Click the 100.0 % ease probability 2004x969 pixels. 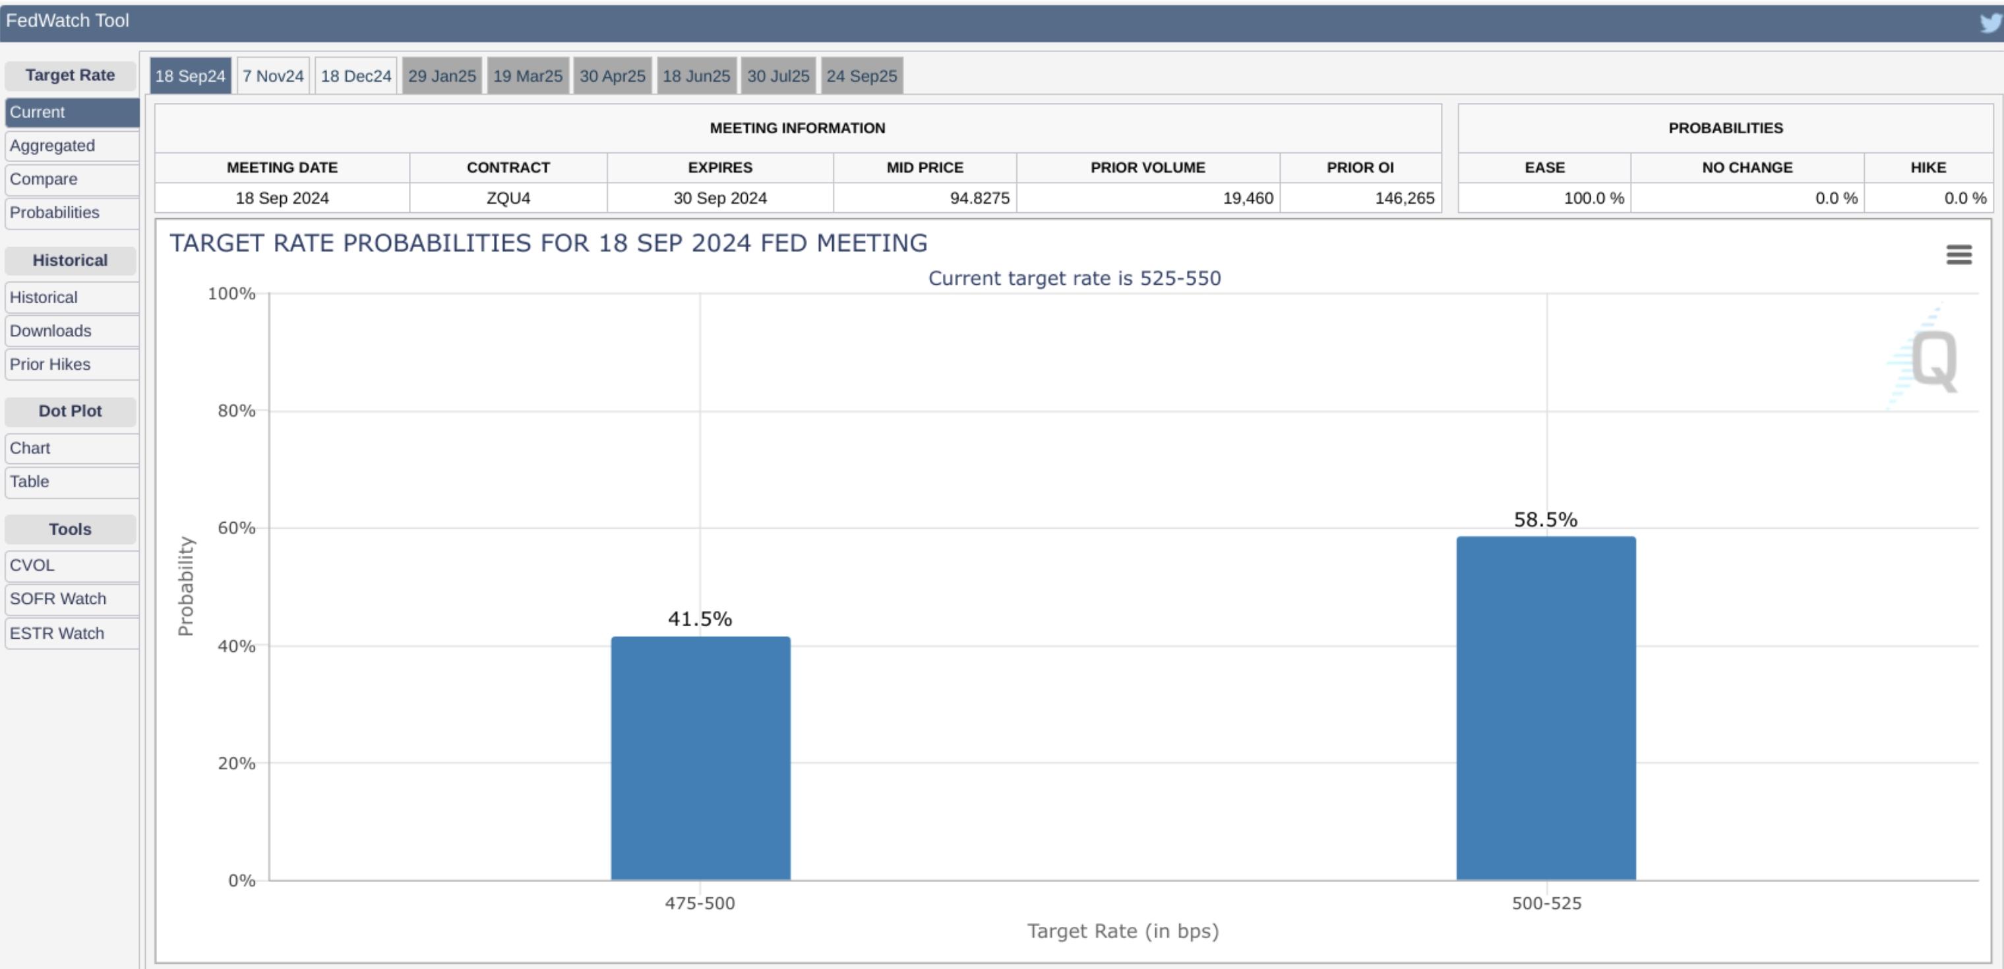click(x=1594, y=198)
